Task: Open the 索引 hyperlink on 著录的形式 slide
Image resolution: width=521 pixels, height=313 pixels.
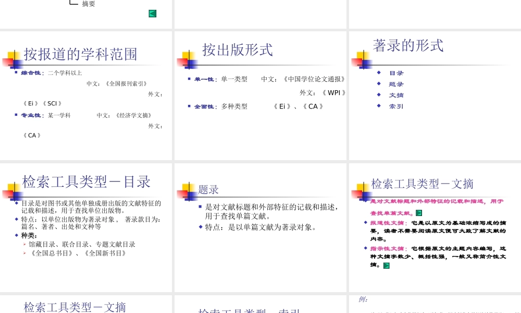Action: coord(396,106)
